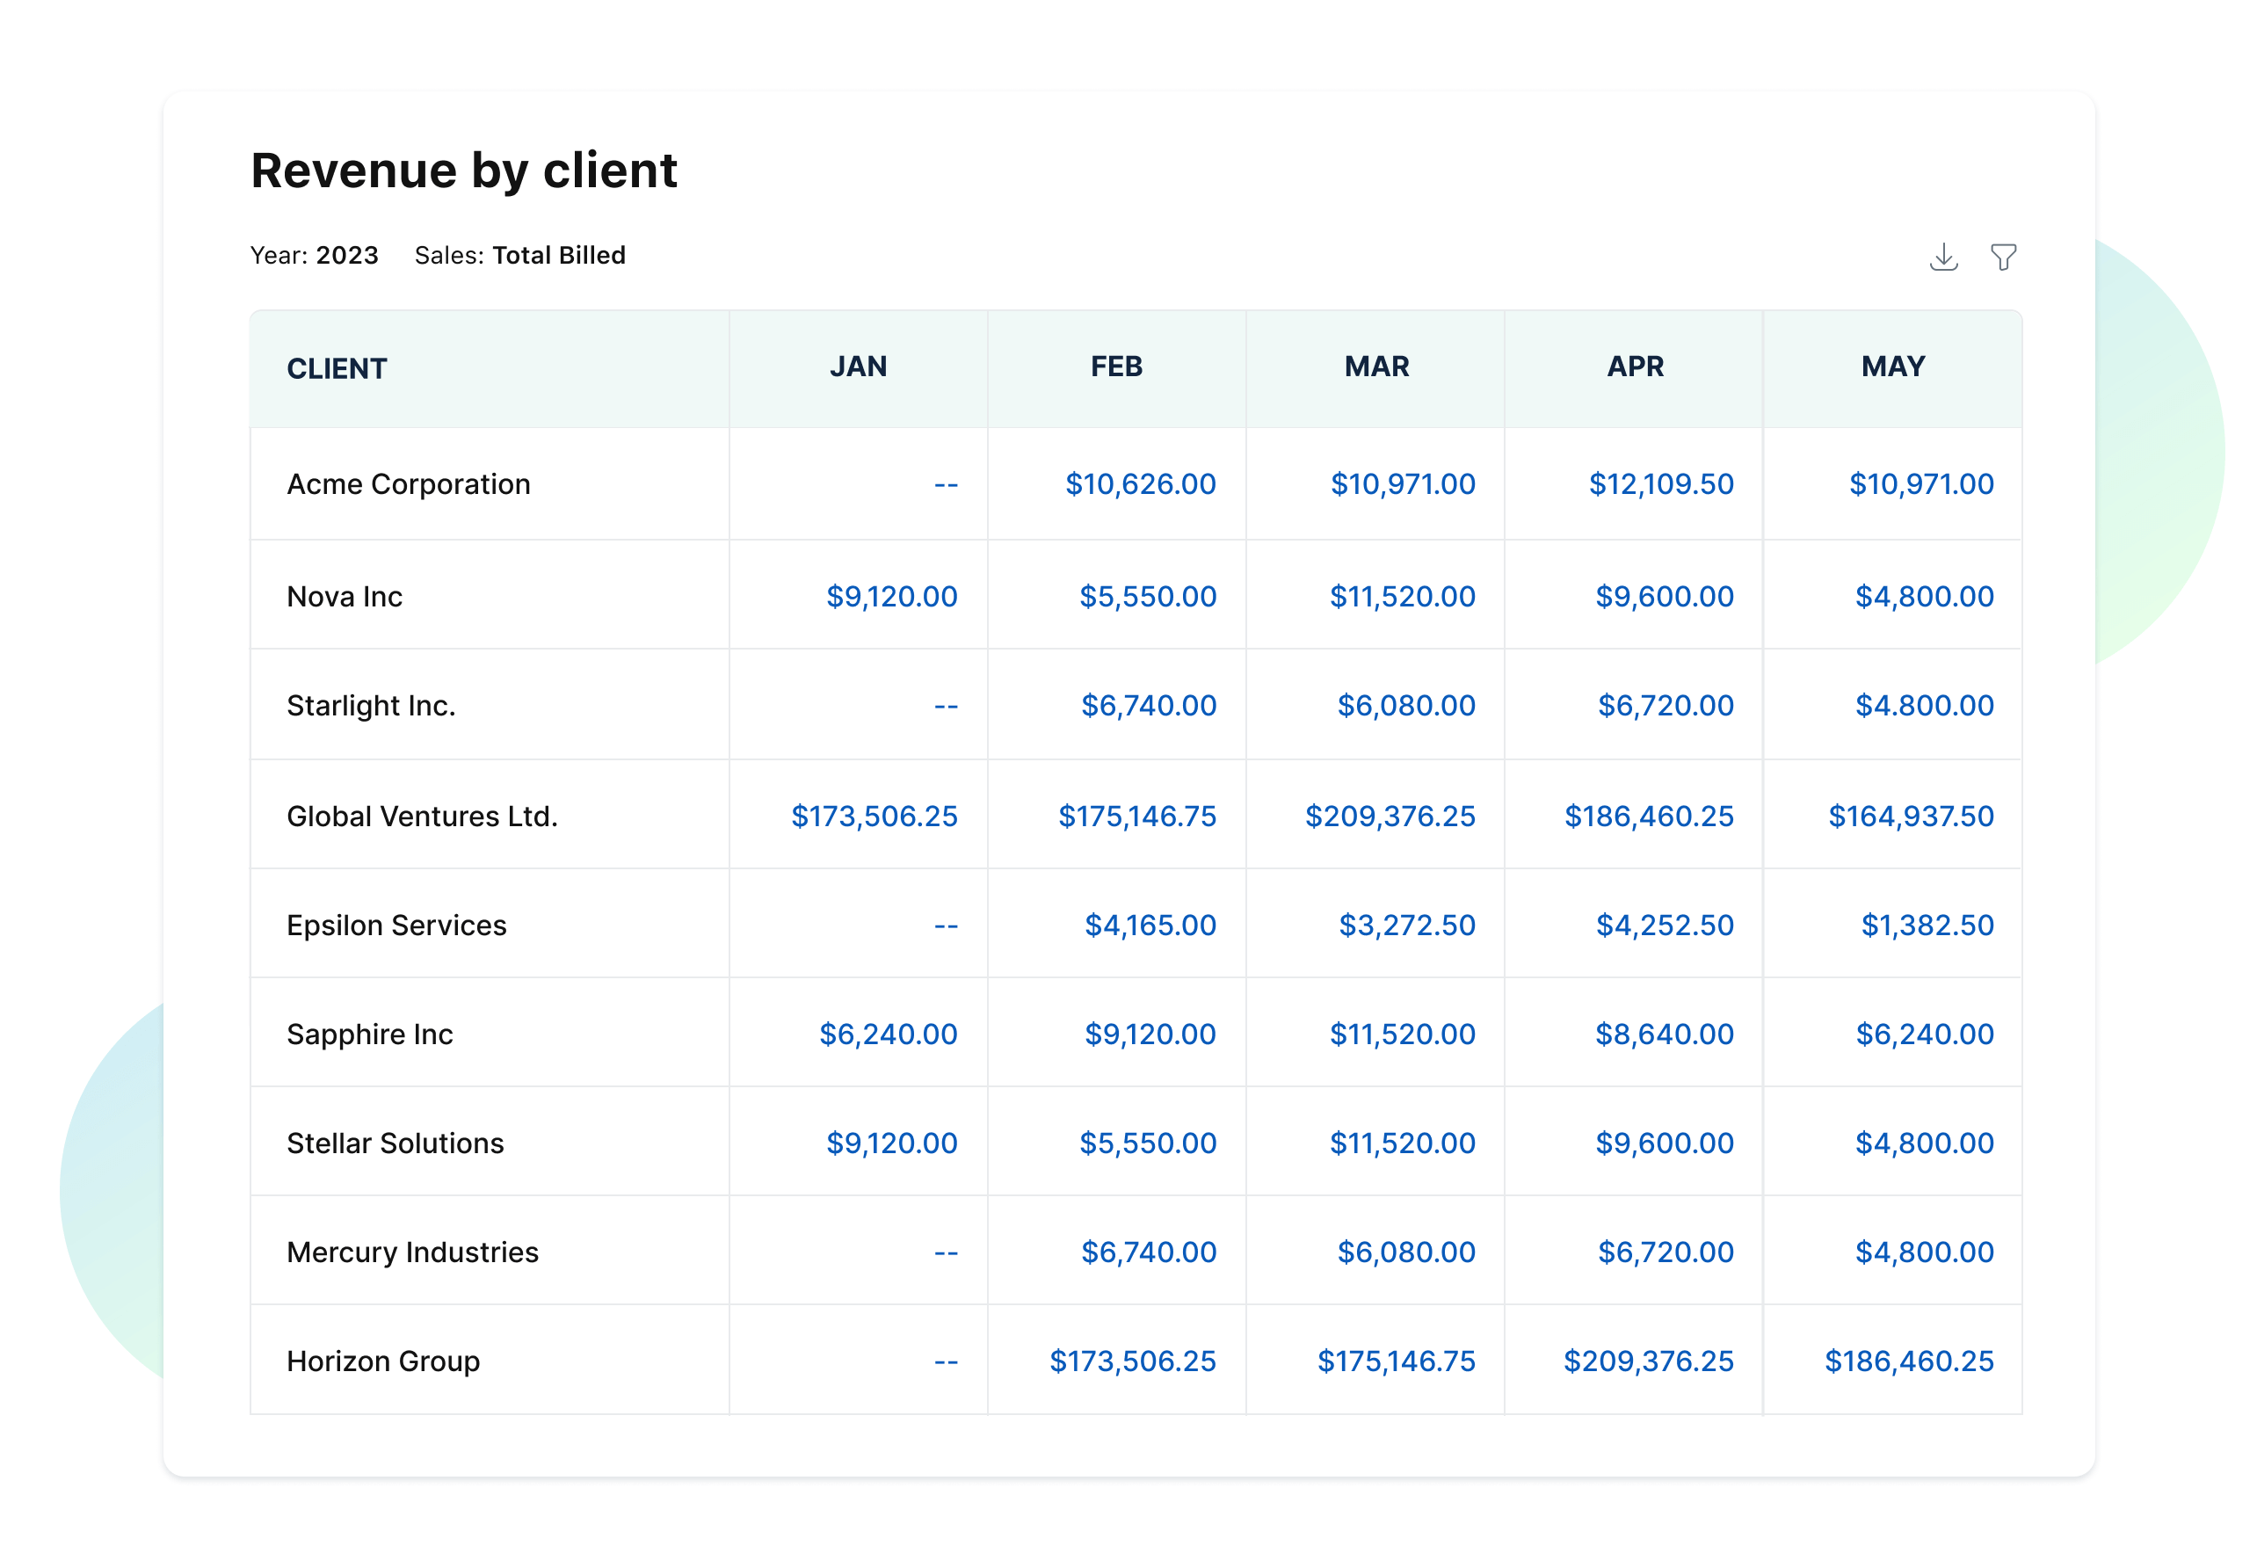The height and width of the screenshot is (1568, 2257).
Task: Open Horizon Group February $173,506.25 value
Action: pos(1132,1361)
